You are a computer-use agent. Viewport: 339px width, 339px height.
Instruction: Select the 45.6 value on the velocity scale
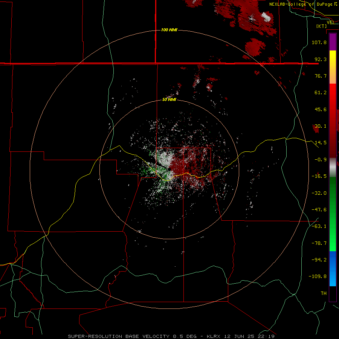(x=321, y=109)
